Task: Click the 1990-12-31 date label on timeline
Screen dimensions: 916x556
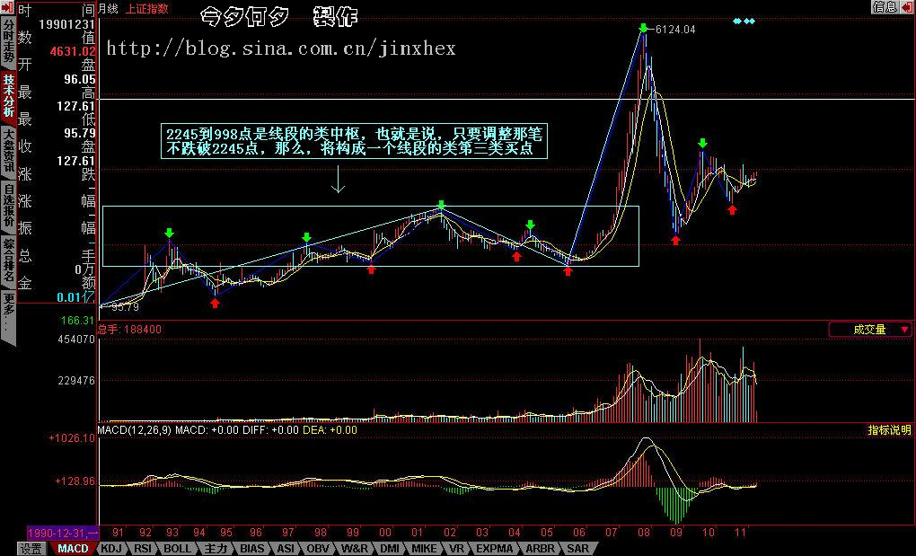Action: pyautogui.click(x=63, y=533)
